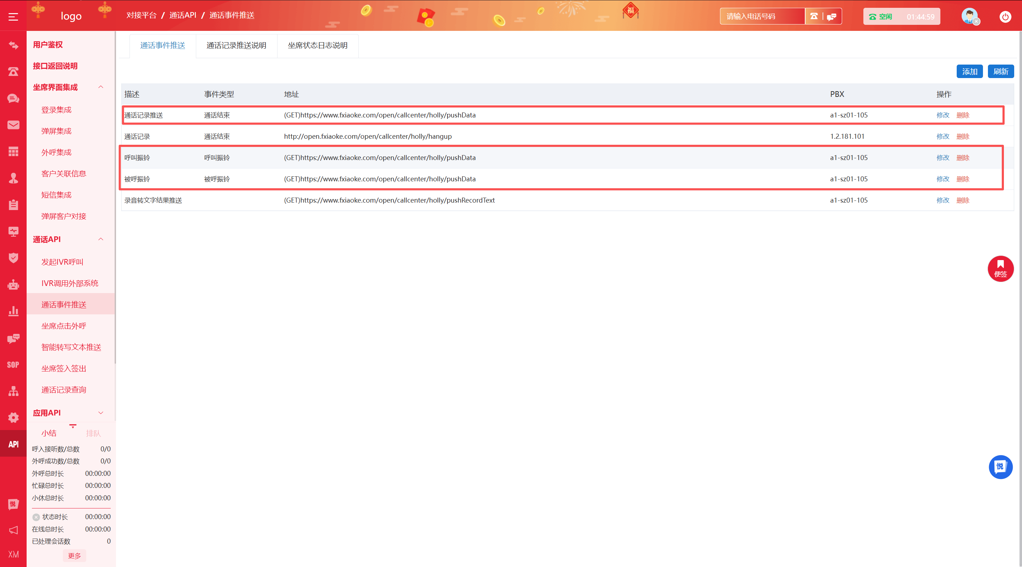Open the SOP sidebar icon
The image size is (1022, 567).
coord(13,365)
